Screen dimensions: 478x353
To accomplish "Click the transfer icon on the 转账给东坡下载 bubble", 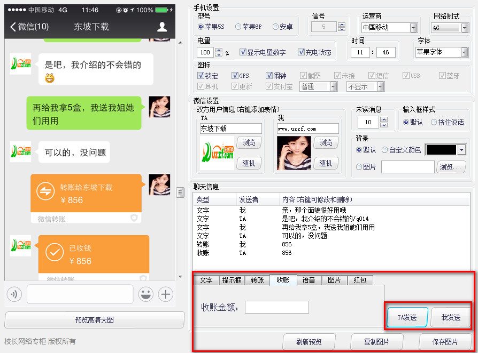I will tap(45, 190).
